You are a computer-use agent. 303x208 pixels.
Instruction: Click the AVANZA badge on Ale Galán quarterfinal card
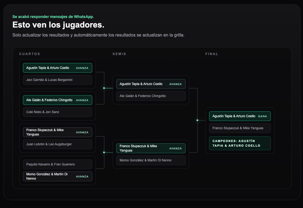click(x=82, y=100)
